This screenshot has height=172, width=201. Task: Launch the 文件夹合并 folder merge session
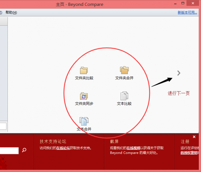[124, 73]
